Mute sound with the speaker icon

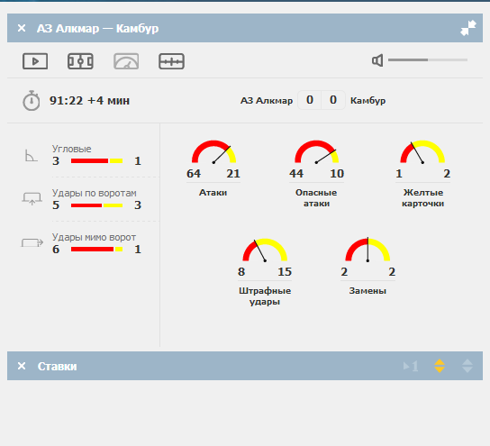377,60
